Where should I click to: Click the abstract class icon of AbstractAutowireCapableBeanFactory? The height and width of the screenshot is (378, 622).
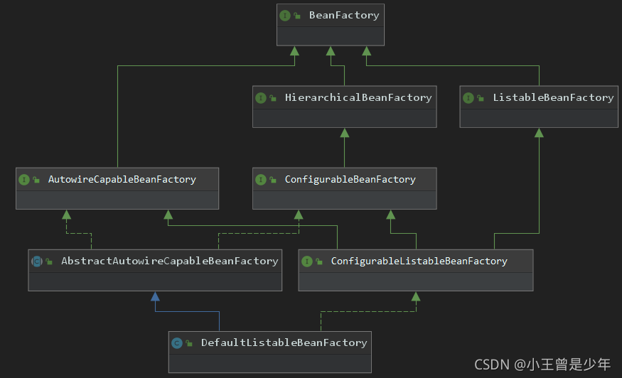pos(36,261)
